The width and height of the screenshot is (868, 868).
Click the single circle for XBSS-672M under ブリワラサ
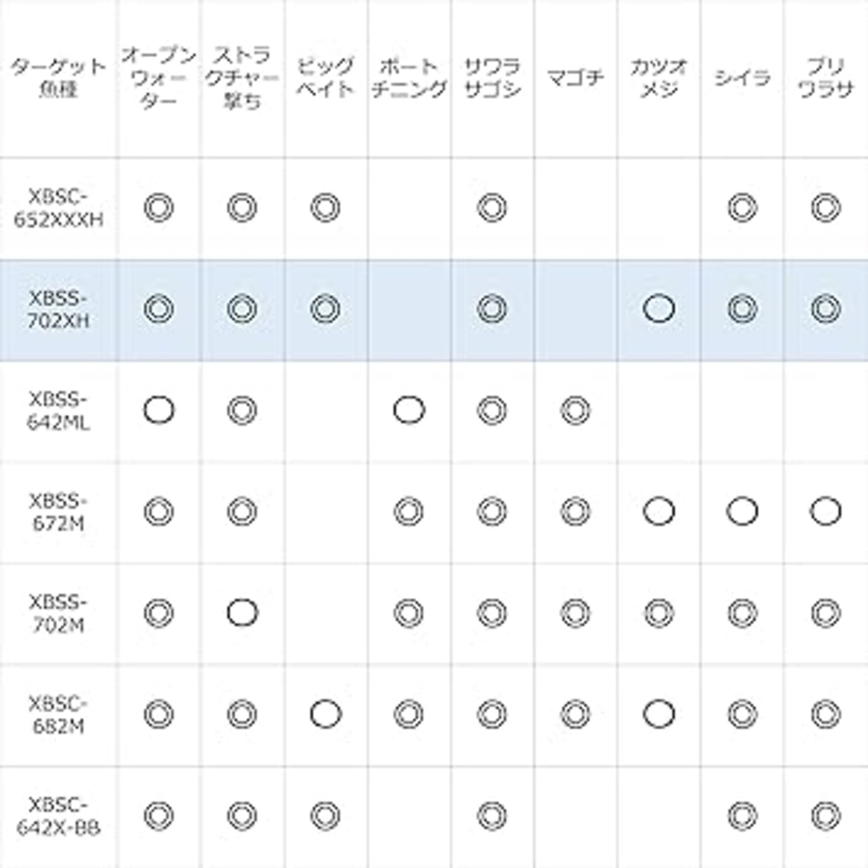click(x=825, y=511)
